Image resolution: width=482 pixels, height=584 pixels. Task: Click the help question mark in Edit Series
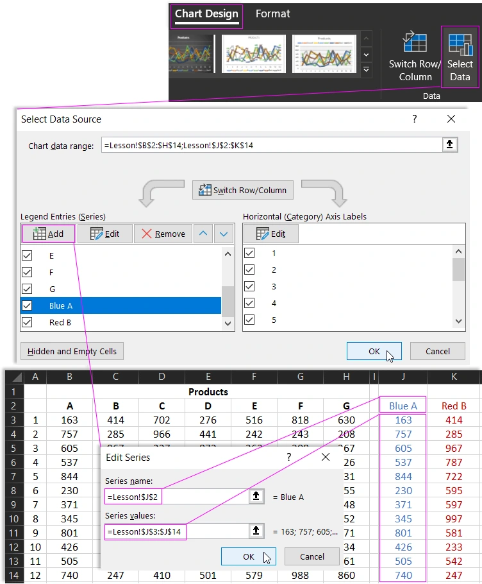coord(289,457)
